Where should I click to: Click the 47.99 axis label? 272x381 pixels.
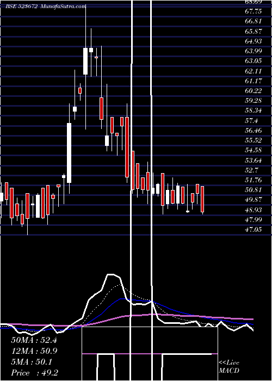pyautogui.click(x=254, y=220)
